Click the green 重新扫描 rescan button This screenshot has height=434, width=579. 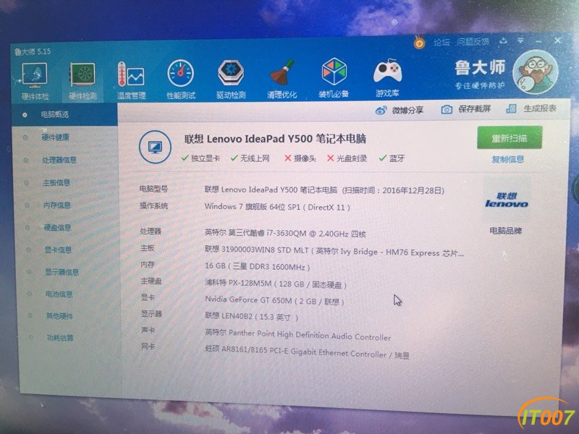point(510,137)
